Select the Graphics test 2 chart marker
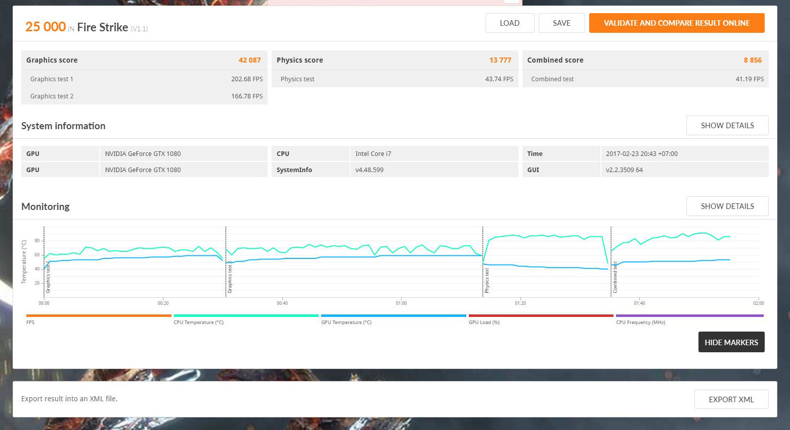The image size is (790, 430). click(x=230, y=279)
